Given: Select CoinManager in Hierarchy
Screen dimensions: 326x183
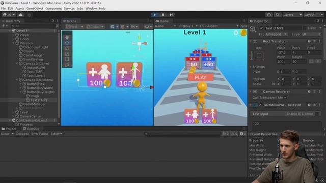Looking at the screenshot, I should [x=33, y=55].
